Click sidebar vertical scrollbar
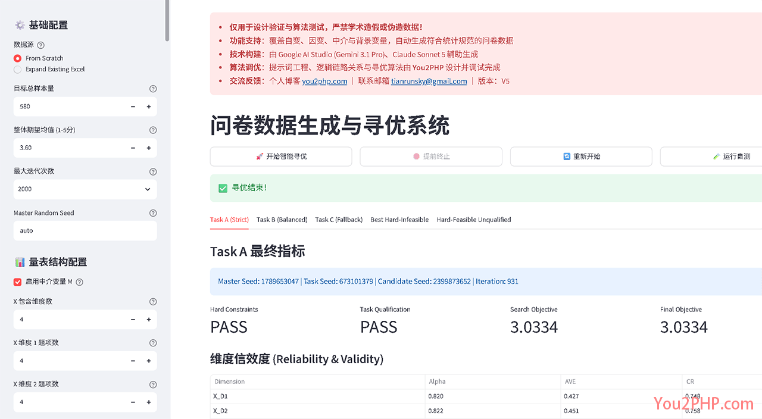The height and width of the screenshot is (419, 762). point(167,21)
